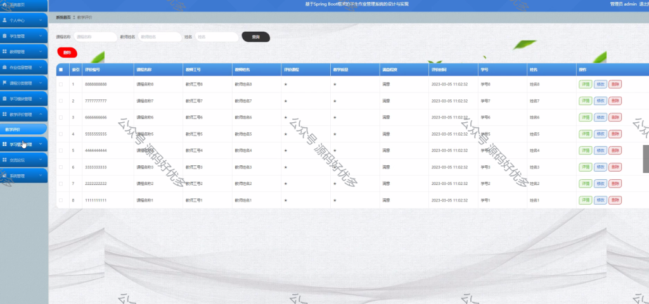Image resolution: width=649 pixels, height=304 pixels.
Task: Click the red 删除 batch delete button
Action: (67, 53)
